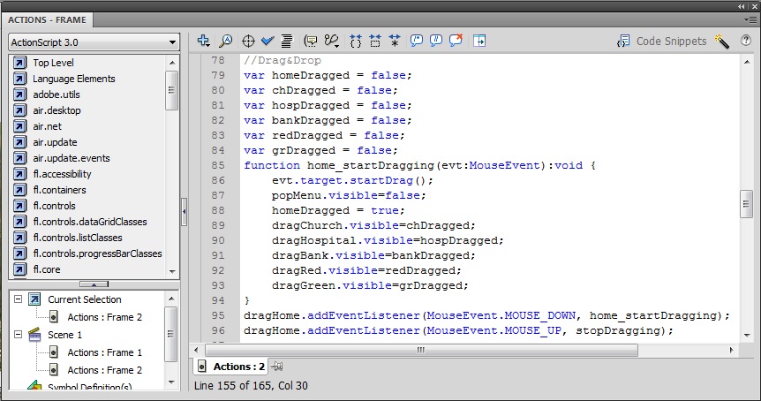Select the Scene 1 node
This screenshot has height=401, width=761.
[64, 335]
